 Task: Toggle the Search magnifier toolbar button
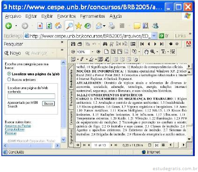[69, 26]
